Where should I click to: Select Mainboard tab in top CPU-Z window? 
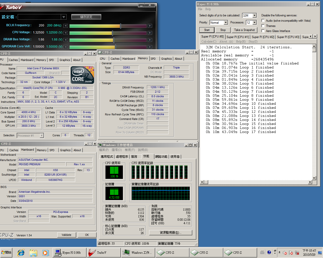pyautogui.click(x=27, y=60)
